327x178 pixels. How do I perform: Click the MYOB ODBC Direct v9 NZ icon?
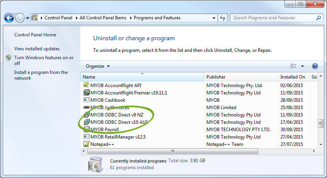(x=86, y=115)
